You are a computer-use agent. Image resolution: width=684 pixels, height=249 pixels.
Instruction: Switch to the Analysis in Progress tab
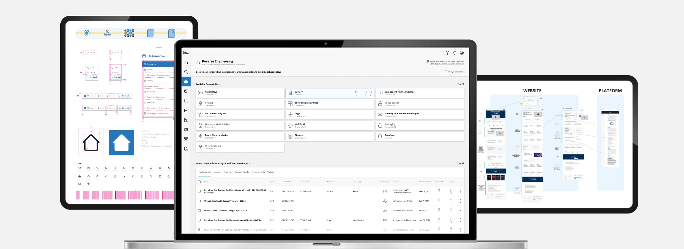(x=223, y=172)
